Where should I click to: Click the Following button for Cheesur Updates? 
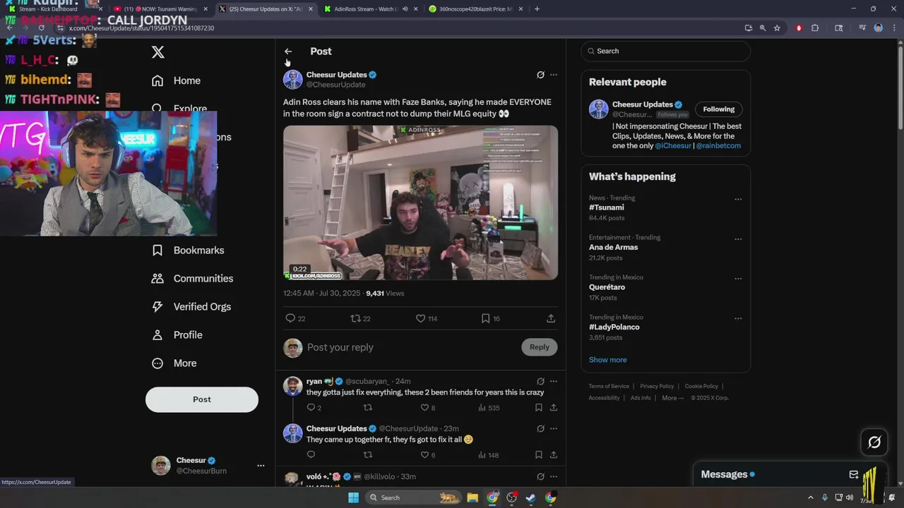click(x=718, y=109)
